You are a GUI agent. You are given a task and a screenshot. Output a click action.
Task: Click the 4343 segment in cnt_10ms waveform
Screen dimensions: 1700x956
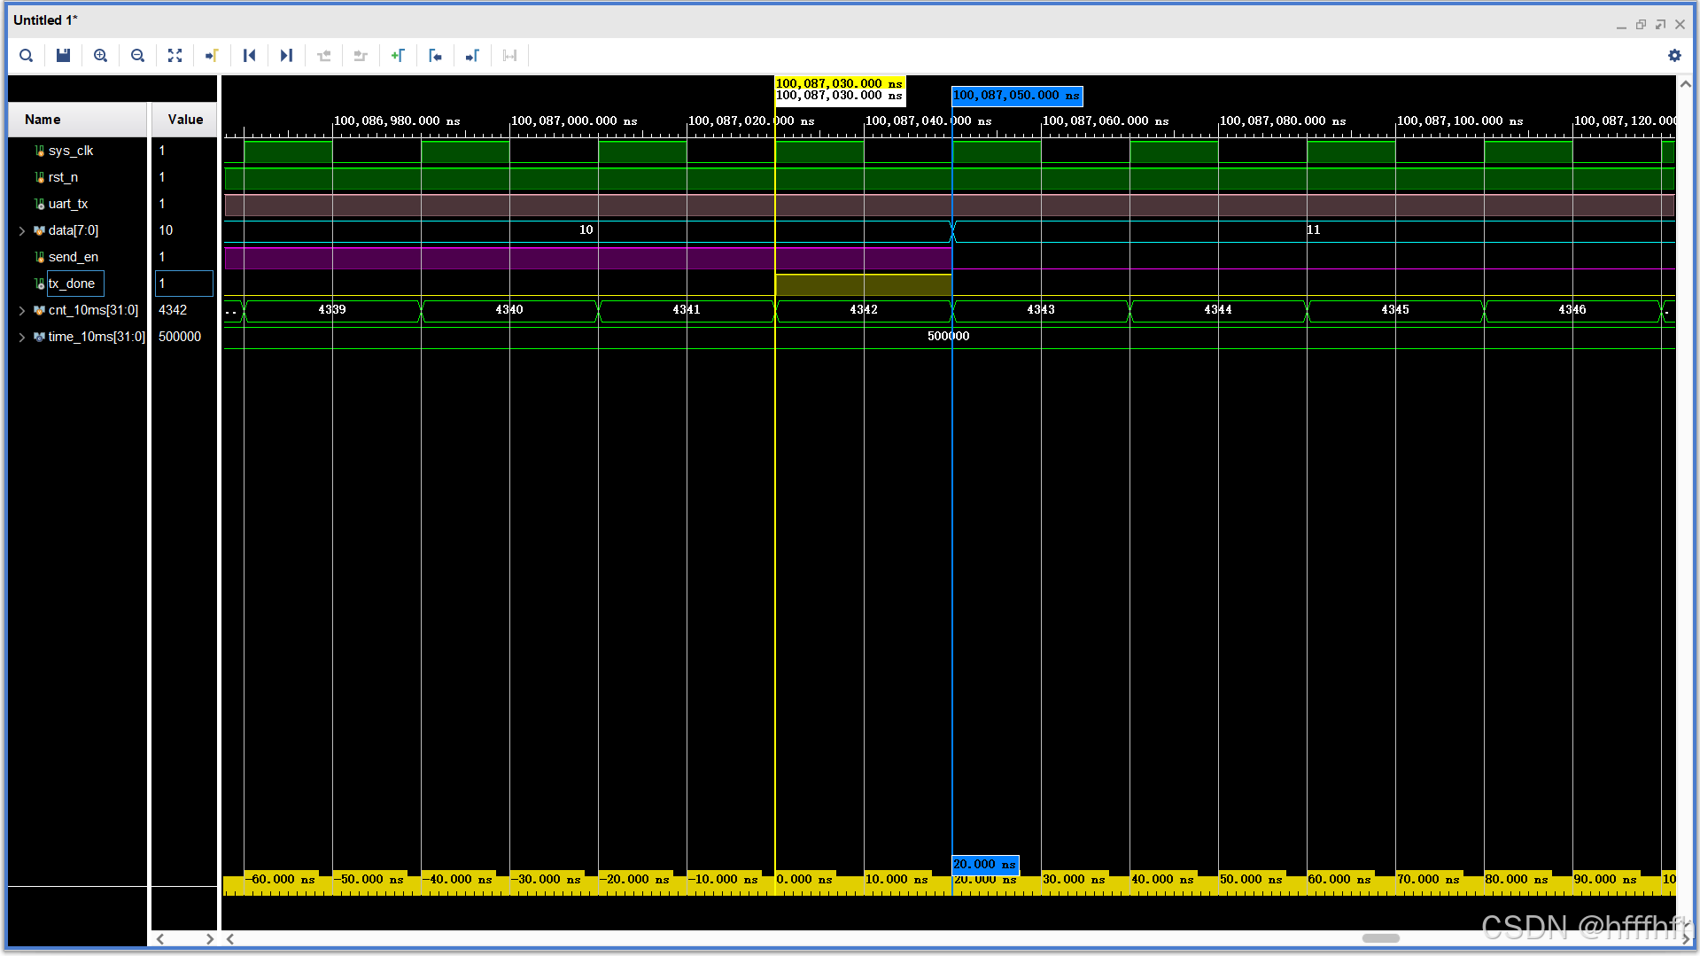tap(1041, 310)
